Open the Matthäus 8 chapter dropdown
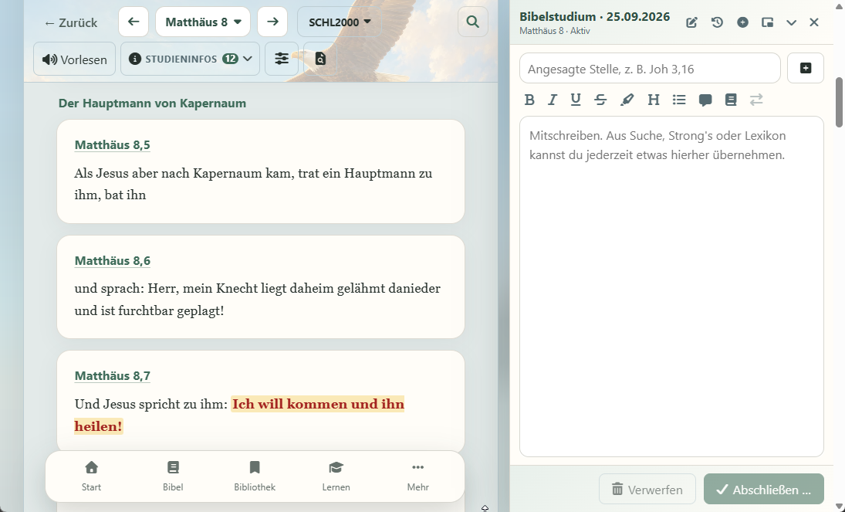This screenshot has height=512, width=845. (x=203, y=22)
